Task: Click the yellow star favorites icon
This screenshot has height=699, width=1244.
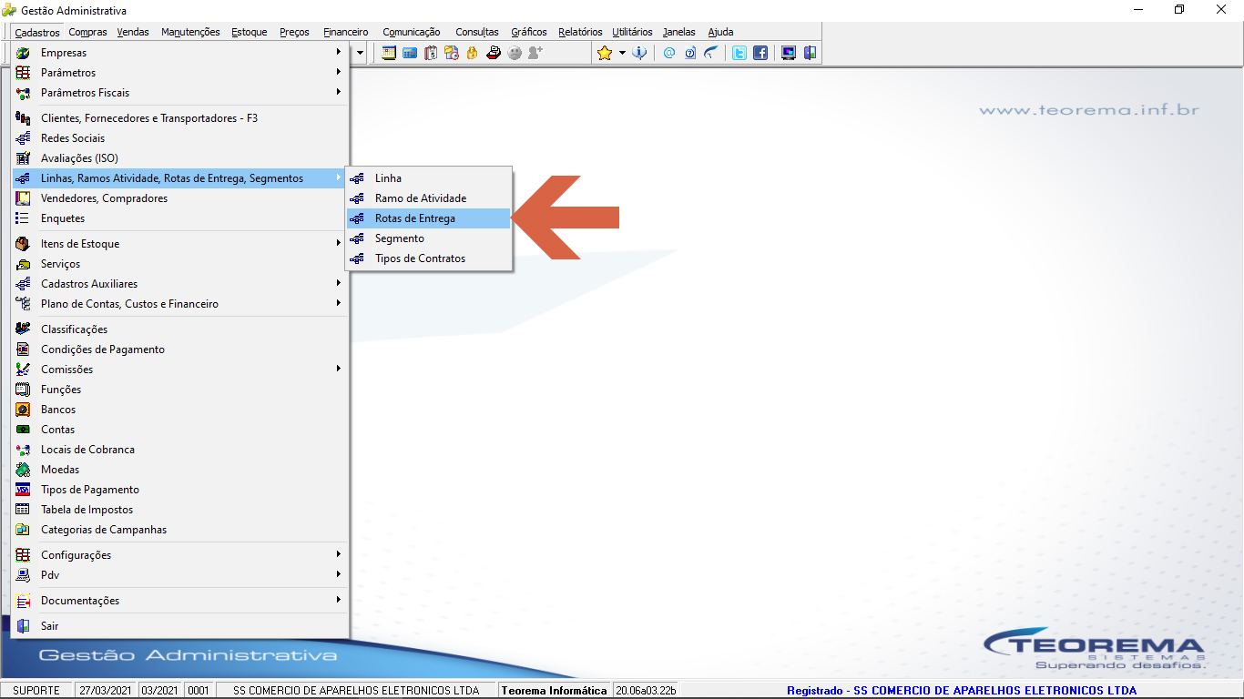Action: [x=605, y=53]
